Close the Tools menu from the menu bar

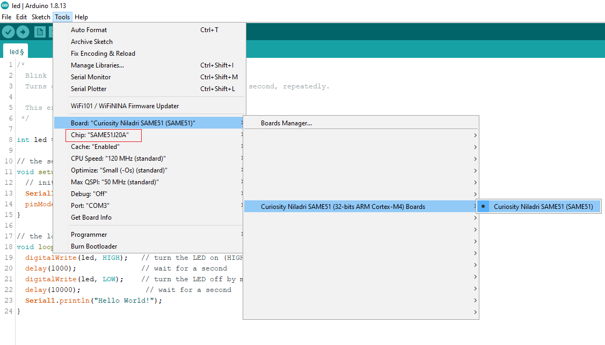click(62, 17)
